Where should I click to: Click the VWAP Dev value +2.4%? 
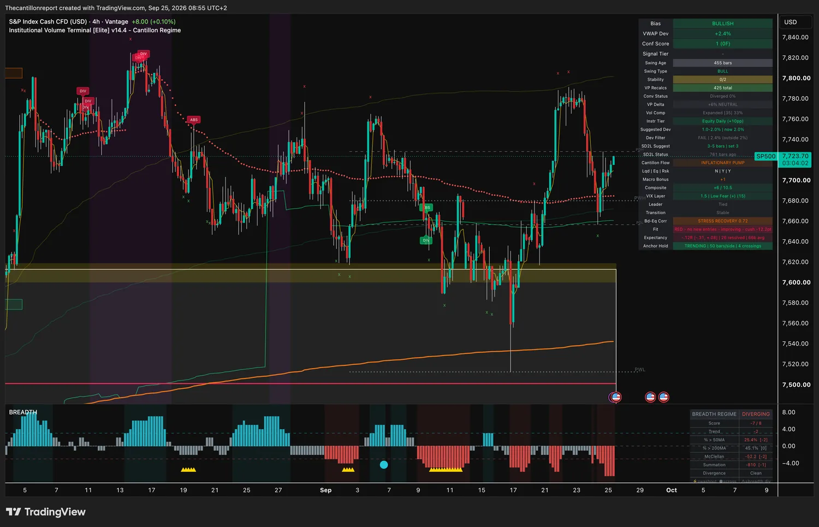[x=723, y=34]
